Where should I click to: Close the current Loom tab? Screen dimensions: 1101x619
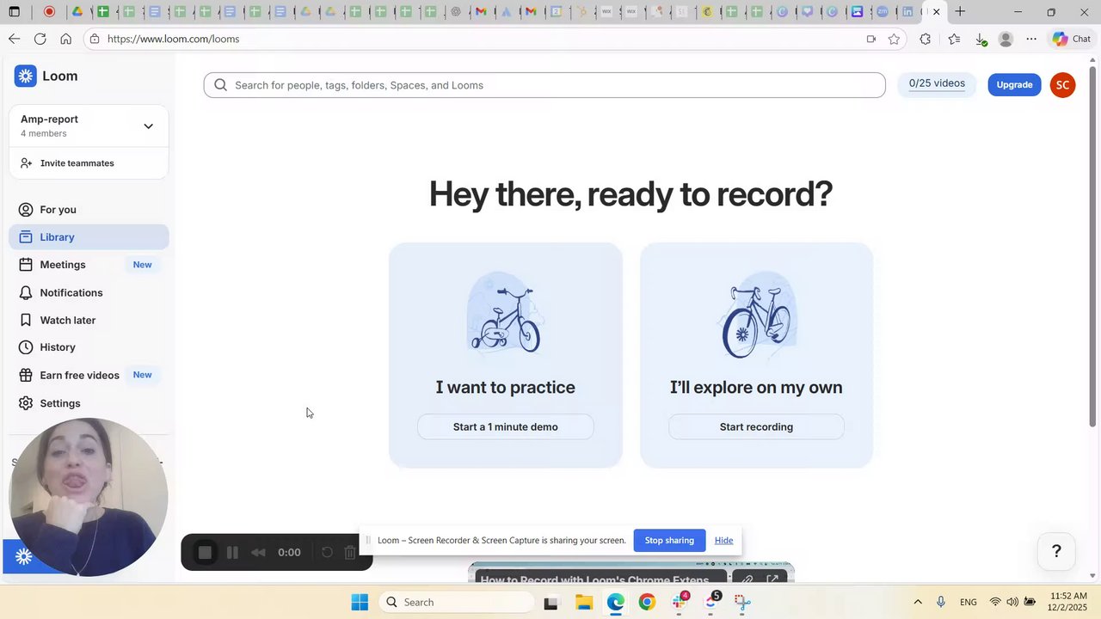coord(937,12)
